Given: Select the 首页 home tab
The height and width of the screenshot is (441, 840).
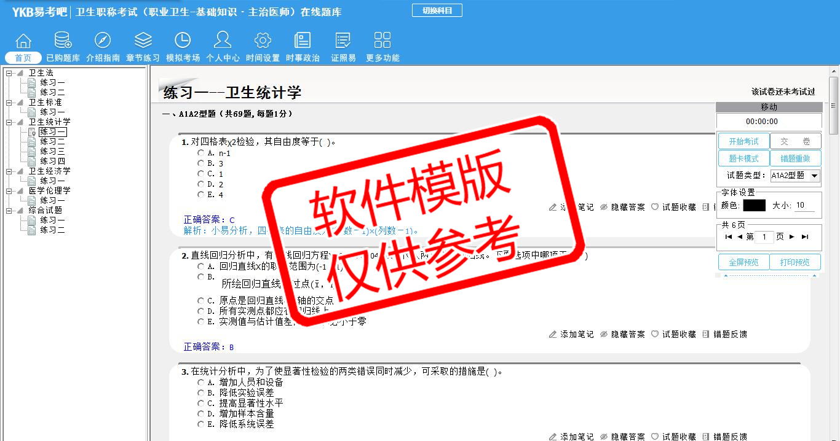Looking at the screenshot, I should (23, 58).
